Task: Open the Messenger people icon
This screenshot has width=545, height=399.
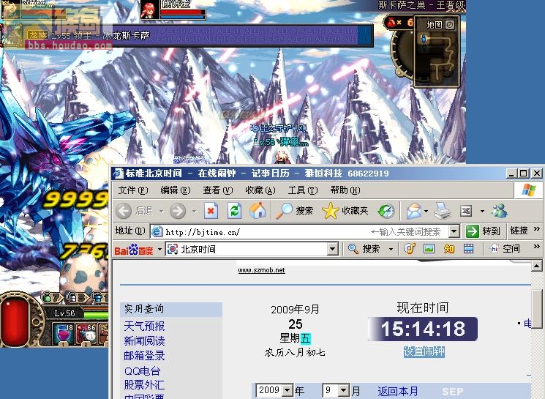Action: point(500,211)
